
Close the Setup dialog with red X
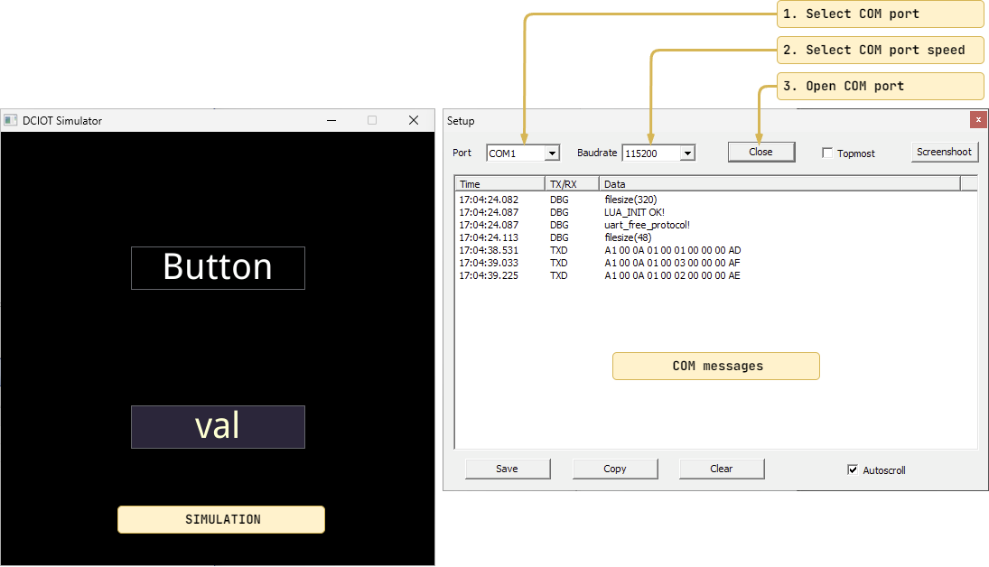[978, 120]
